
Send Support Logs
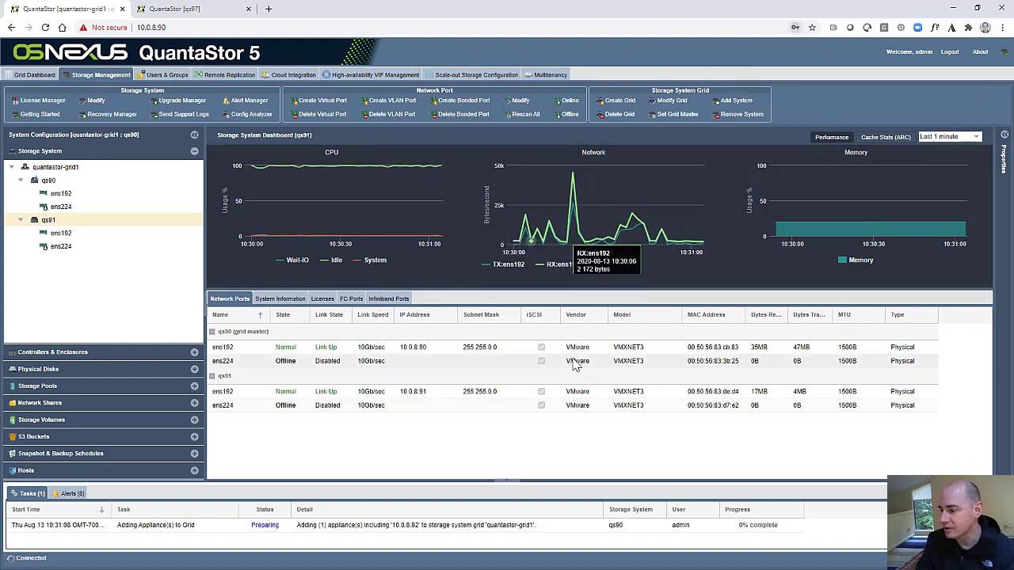pyautogui.click(x=179, y=114)
